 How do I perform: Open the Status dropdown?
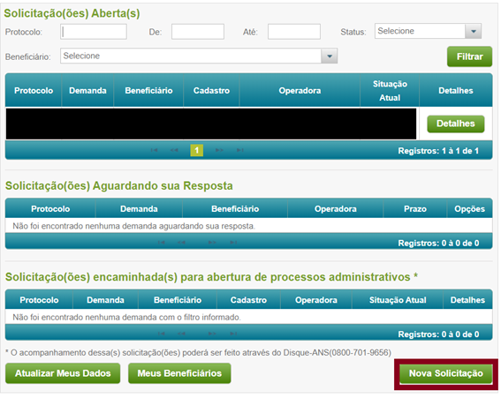[428, 31]
